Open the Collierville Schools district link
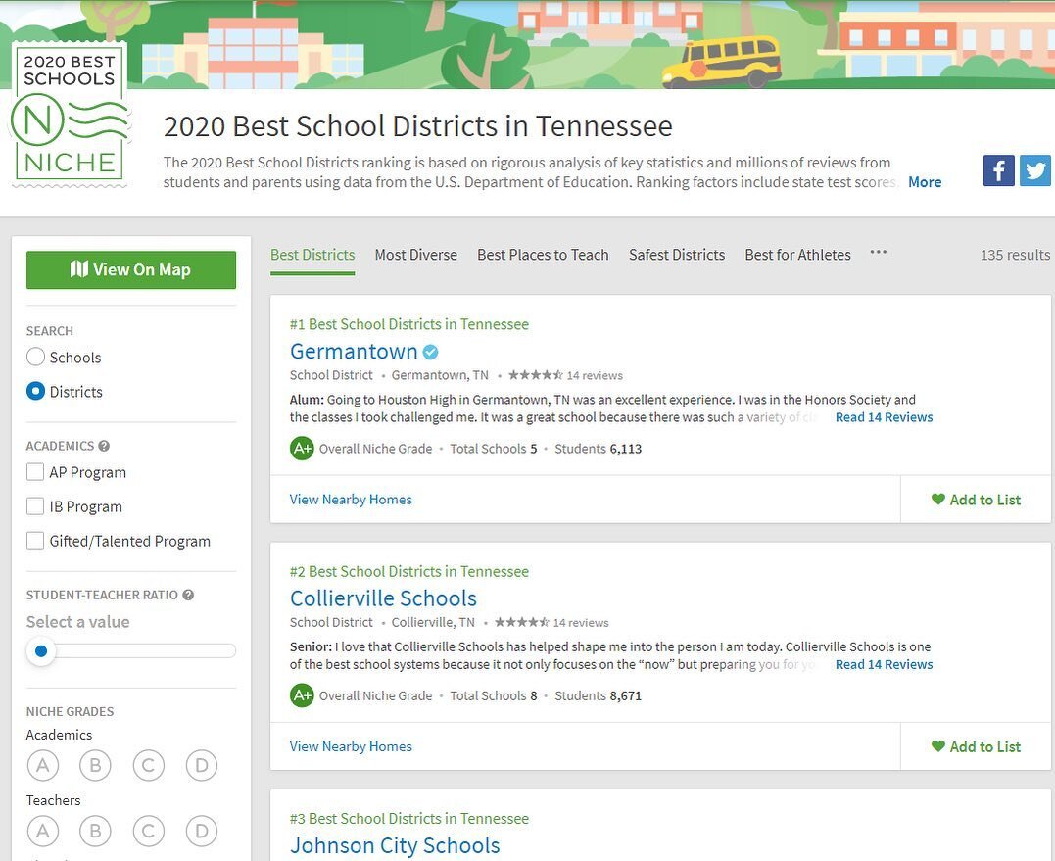 click(384, 598)
